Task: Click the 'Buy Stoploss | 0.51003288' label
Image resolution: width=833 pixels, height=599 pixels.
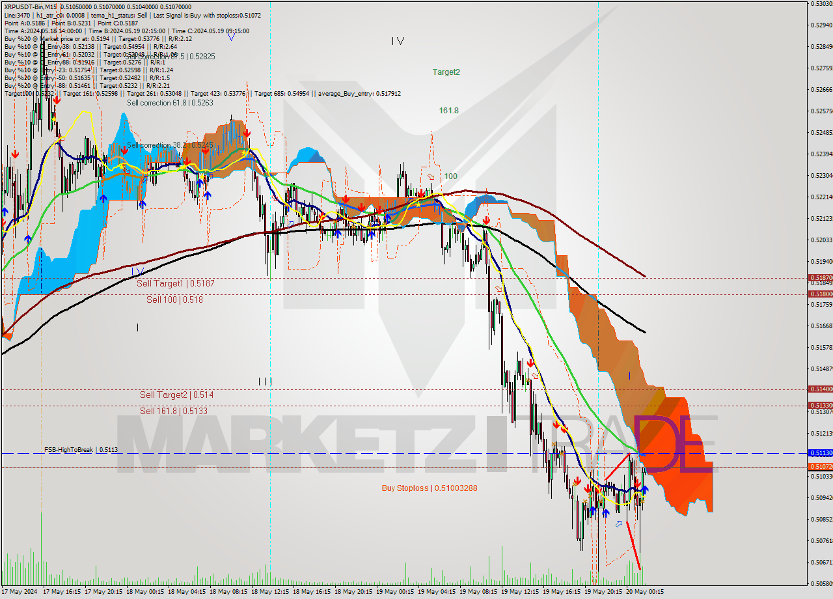Action: coord(430,488)
